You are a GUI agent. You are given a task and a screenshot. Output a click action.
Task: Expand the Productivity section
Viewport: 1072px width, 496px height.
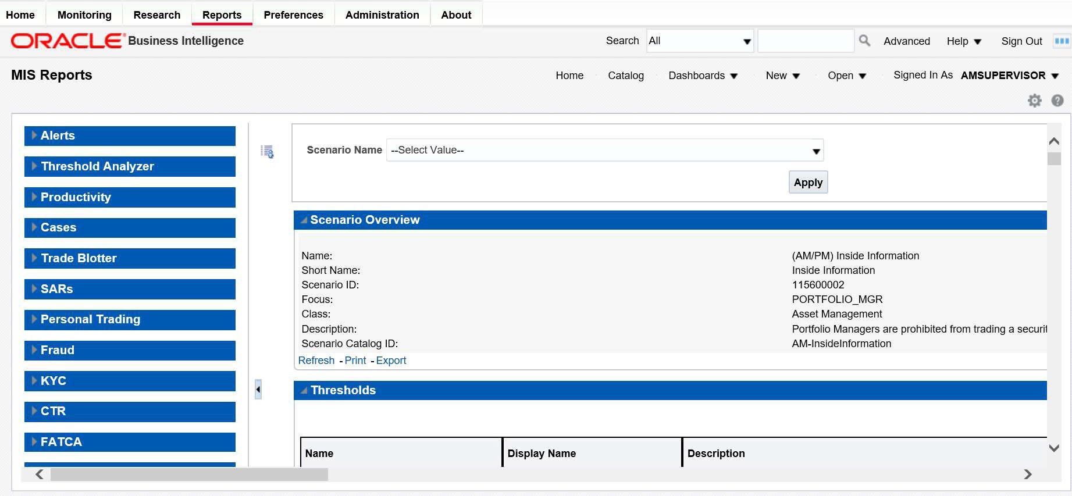pos(130,197)
